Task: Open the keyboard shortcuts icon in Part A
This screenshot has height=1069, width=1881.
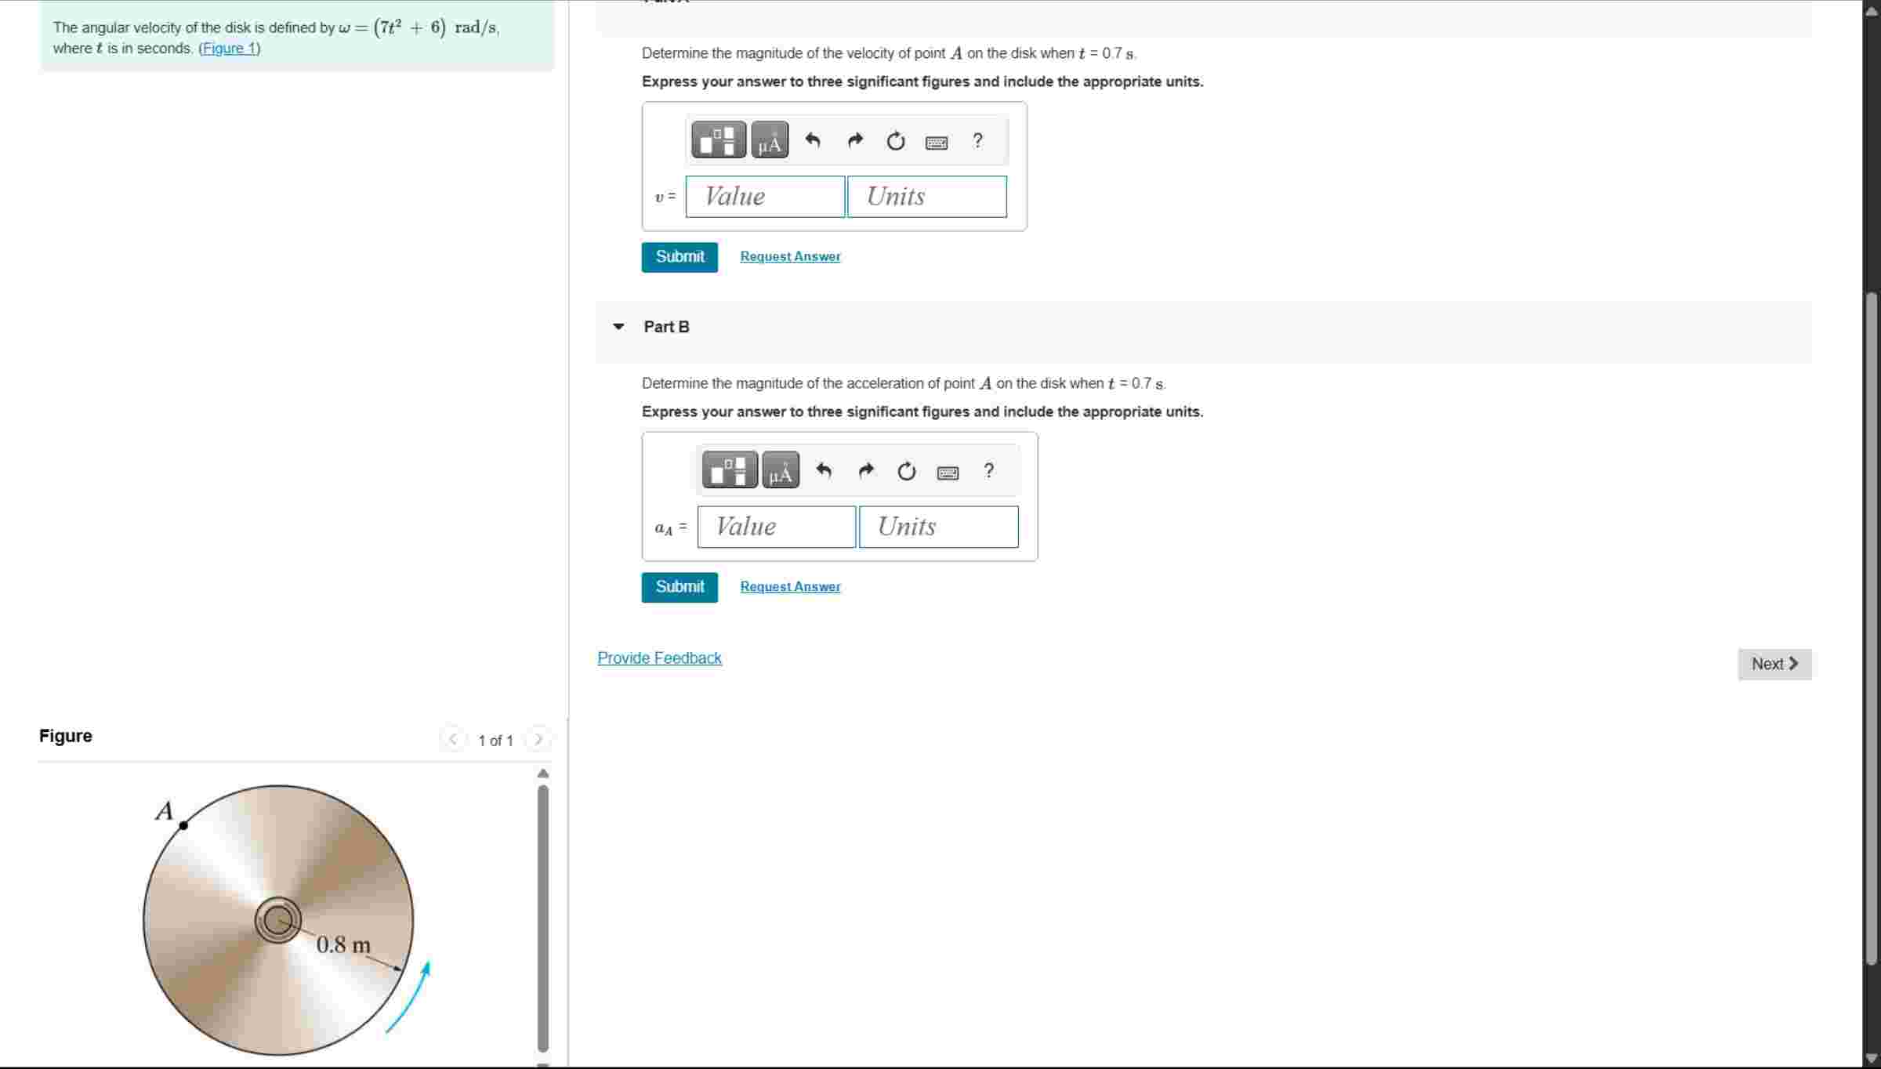Action: [936, 142]
